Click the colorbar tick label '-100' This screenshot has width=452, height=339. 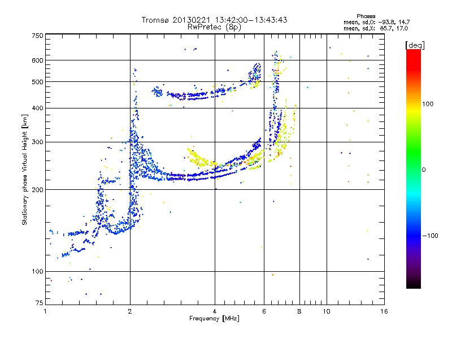click(x=431, y=236)
